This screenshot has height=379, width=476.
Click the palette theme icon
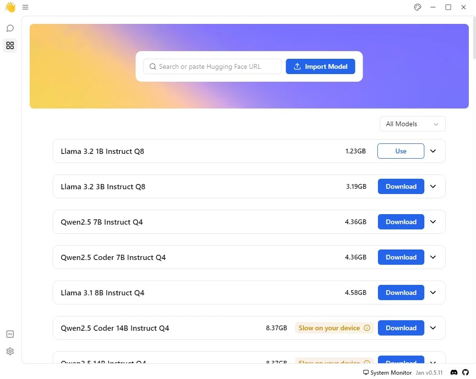tap(418, 7)
